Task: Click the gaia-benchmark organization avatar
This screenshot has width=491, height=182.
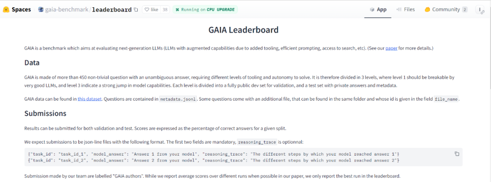Action: coord(41,10)
